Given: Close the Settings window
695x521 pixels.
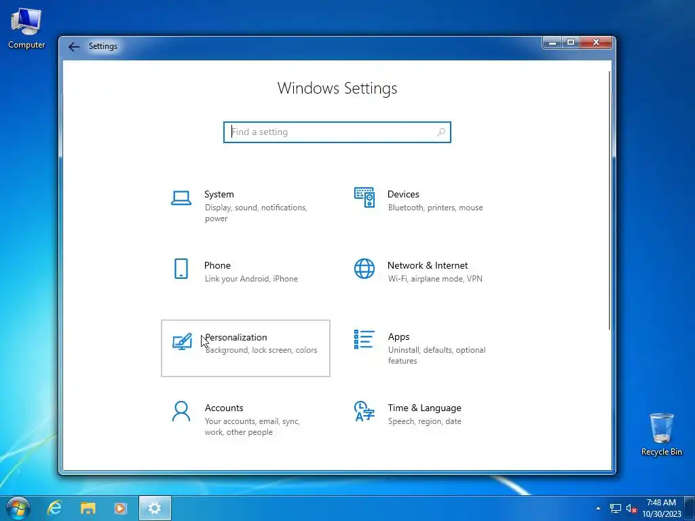Looking at the screenshot, I should (596, 43).
